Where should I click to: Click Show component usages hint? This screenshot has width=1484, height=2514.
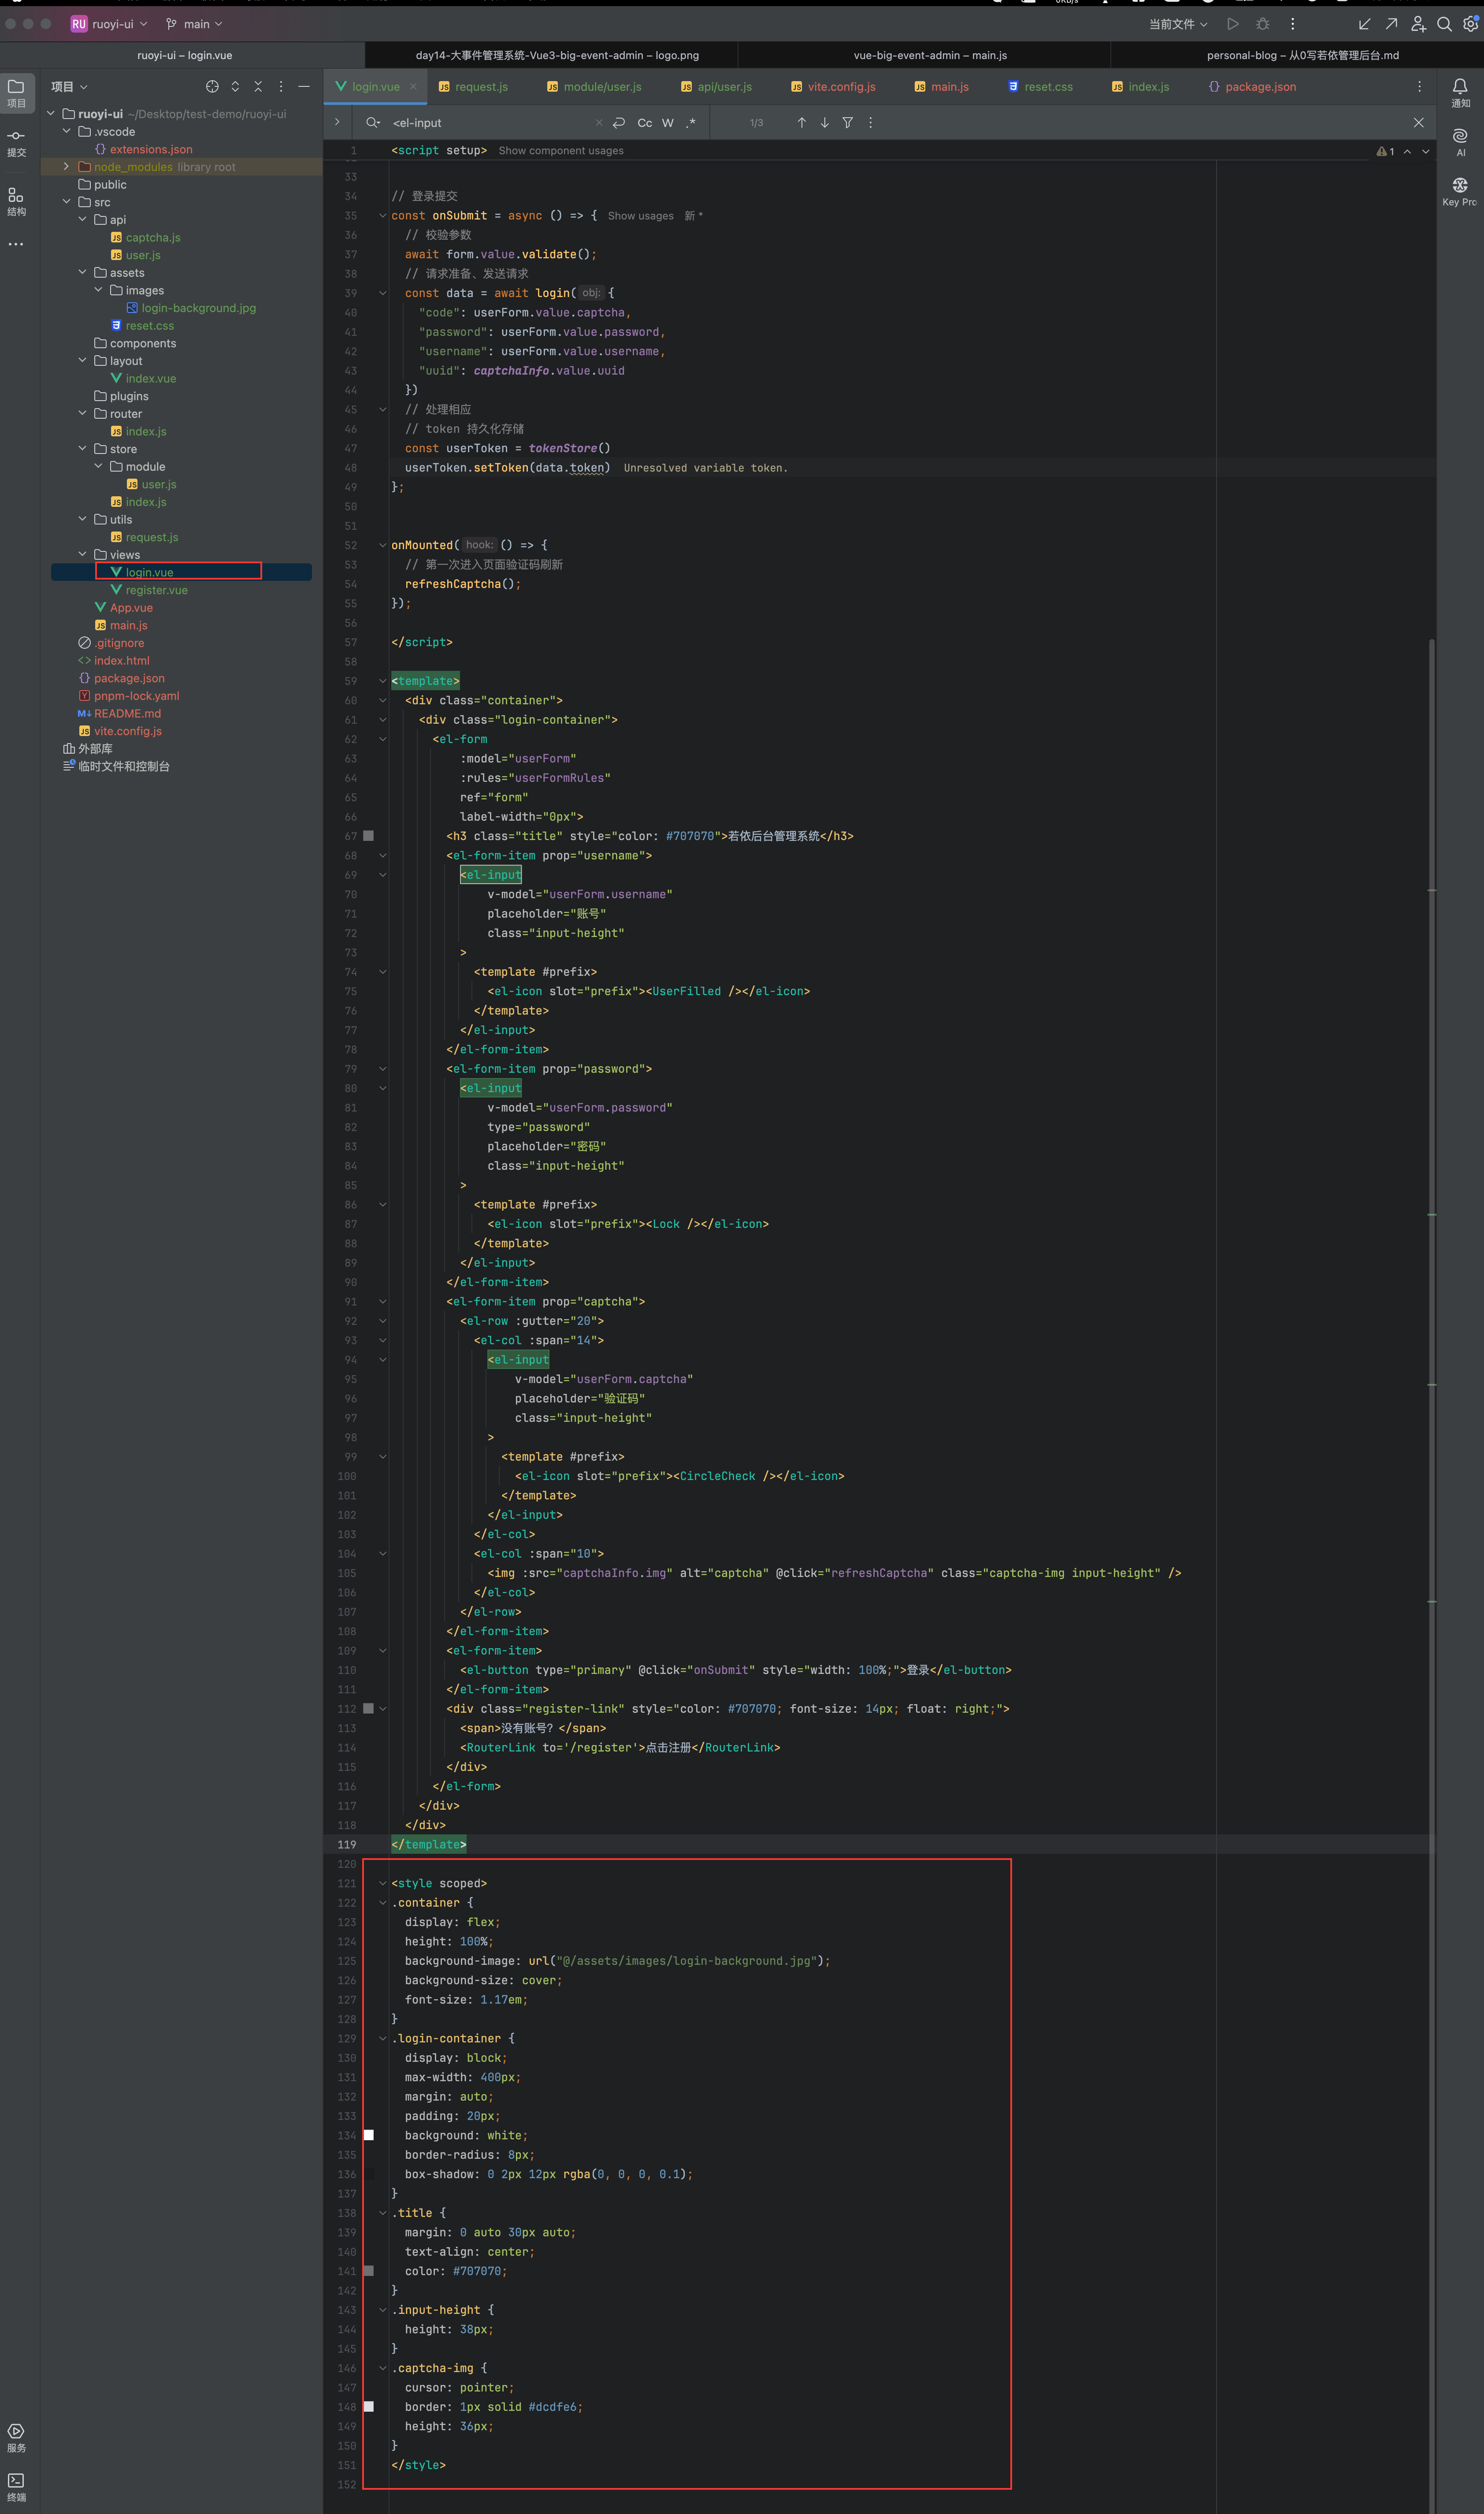[561, 151]
